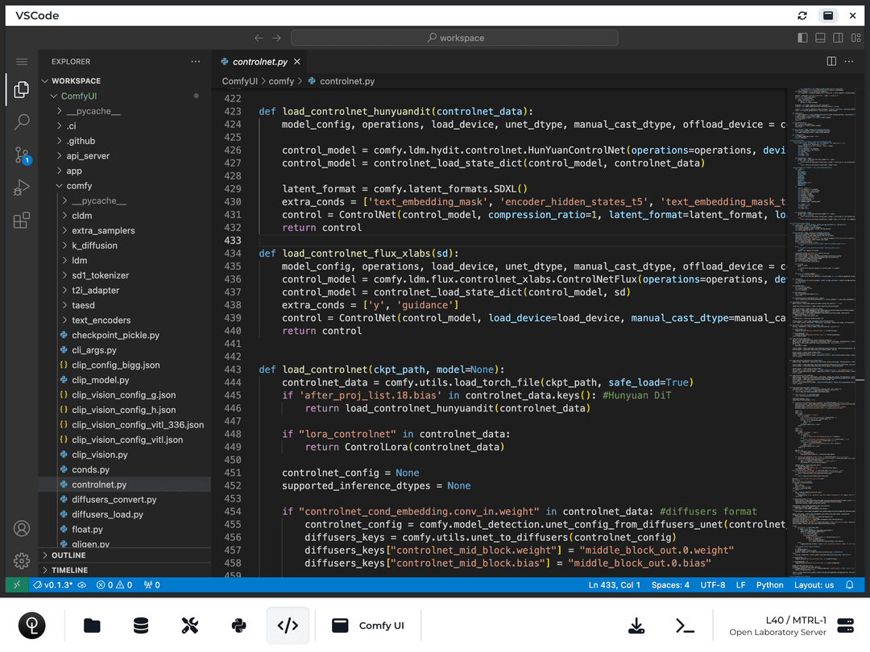The height and width of the screenshot is (652, 870).
Task: Open Source Control view with badge
Action: (22, 155)
